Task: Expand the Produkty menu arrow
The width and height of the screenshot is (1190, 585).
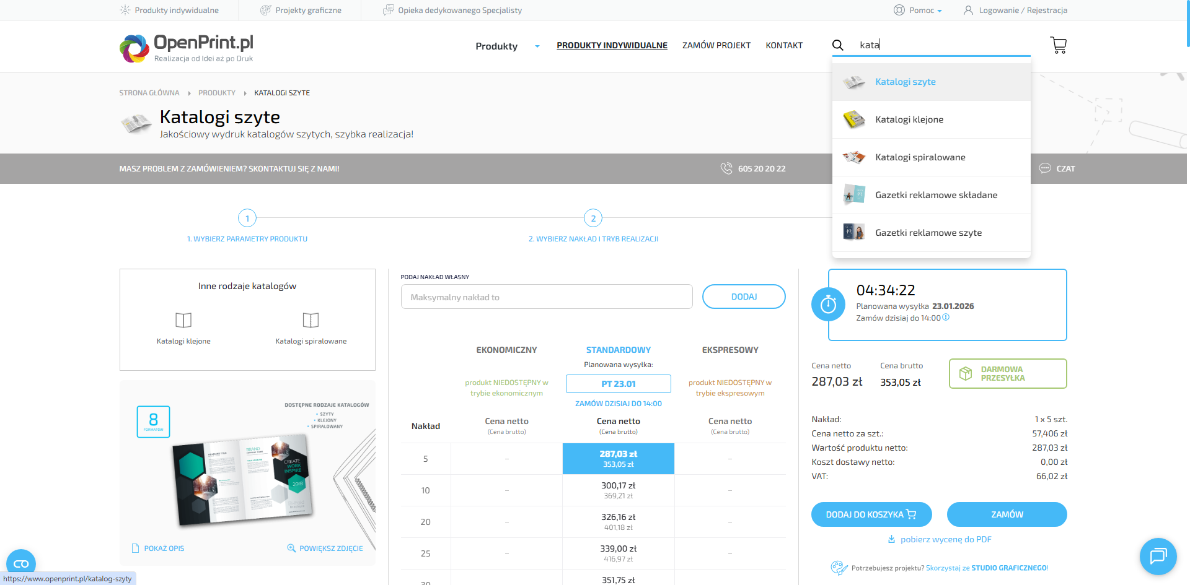Action: 537,46
